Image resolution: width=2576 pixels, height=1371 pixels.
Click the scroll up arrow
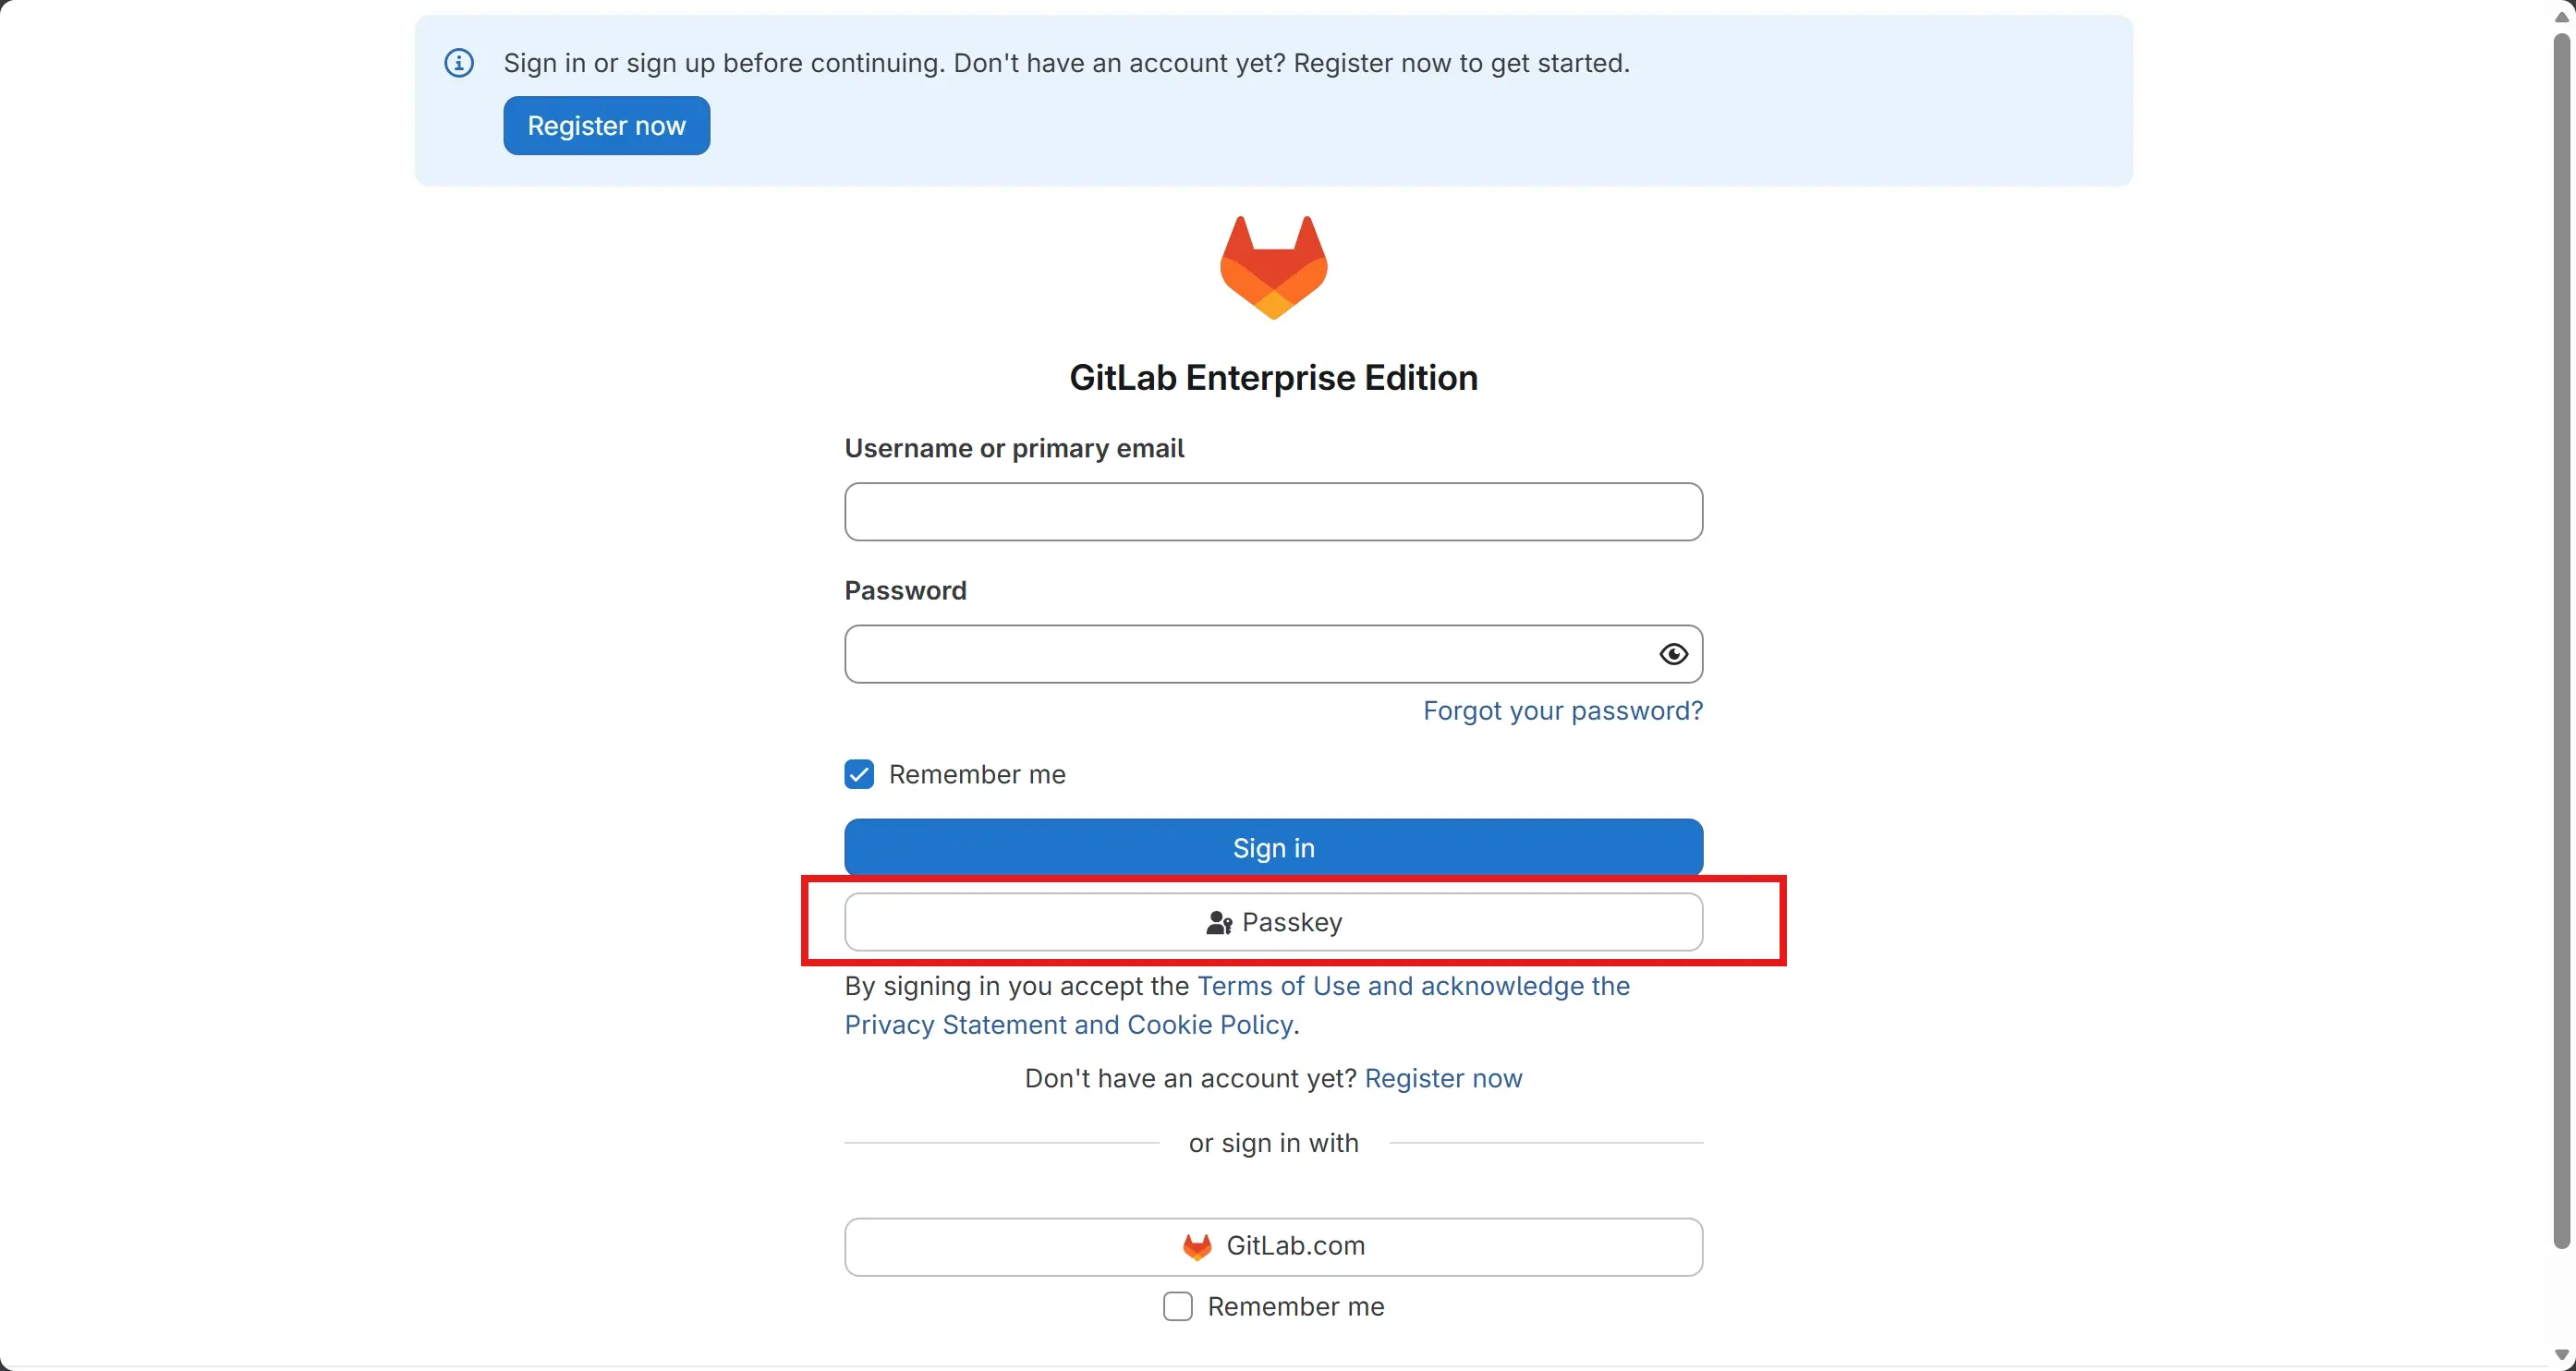[x=2562, y=16]
